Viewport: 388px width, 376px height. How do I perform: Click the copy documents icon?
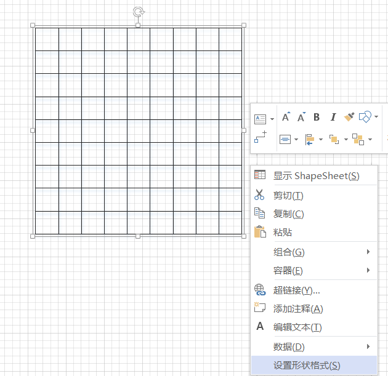[259, 213]
